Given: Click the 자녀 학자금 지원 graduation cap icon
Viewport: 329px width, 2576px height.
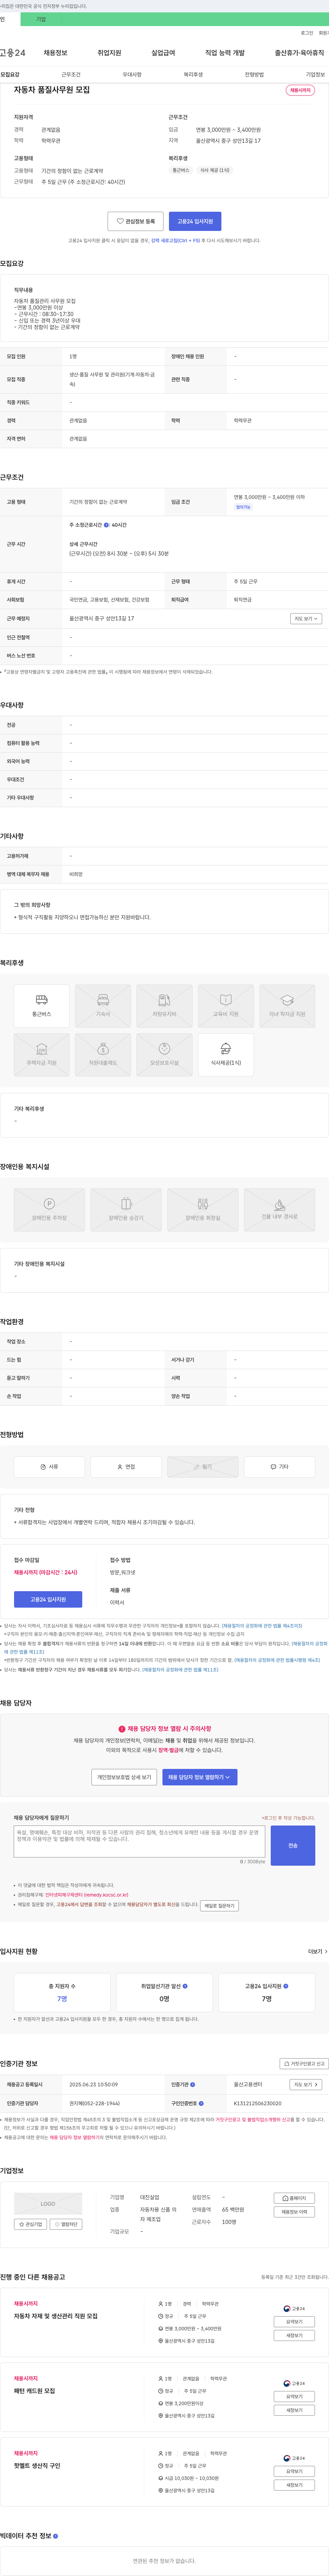Looking at the screenshot, I should pyautogui.click(x=287, y=1006).
